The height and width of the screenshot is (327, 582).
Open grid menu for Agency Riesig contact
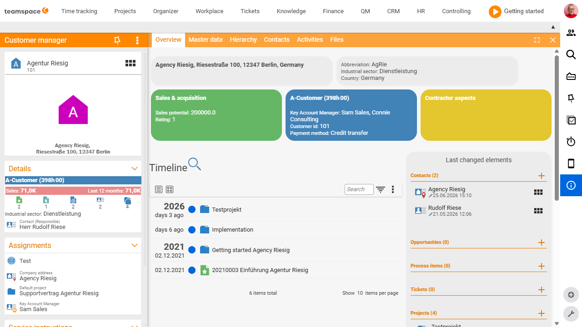click(x=538, y=192)
